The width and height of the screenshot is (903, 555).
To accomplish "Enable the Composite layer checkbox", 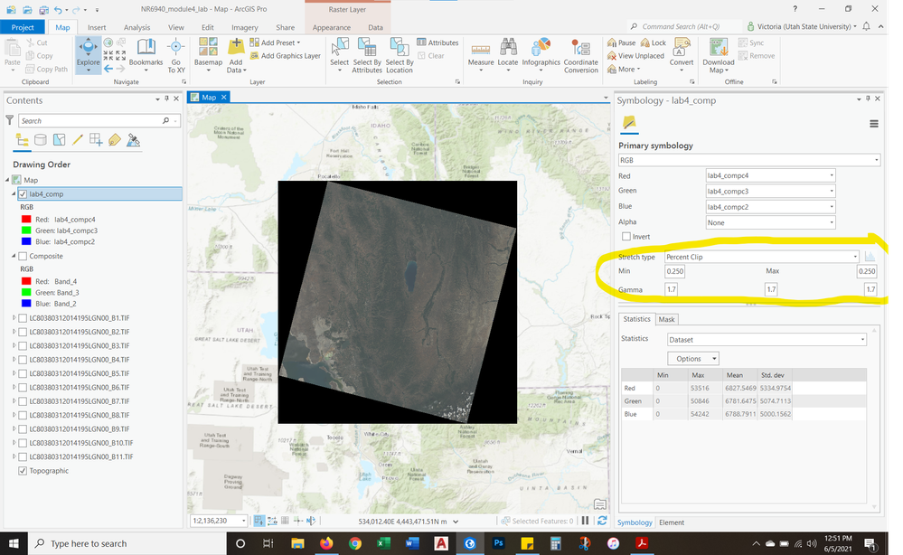I will (23, 256).
